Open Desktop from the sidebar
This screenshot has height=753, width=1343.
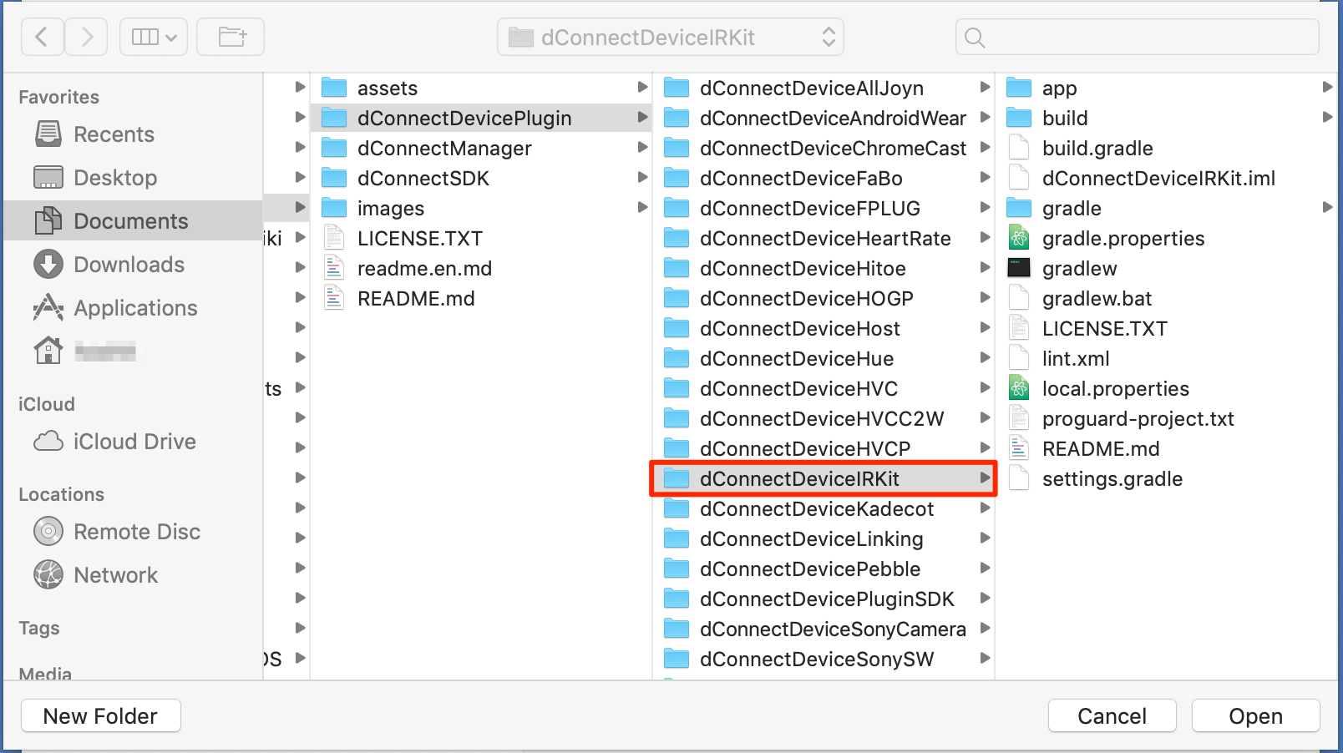[115, 178]
